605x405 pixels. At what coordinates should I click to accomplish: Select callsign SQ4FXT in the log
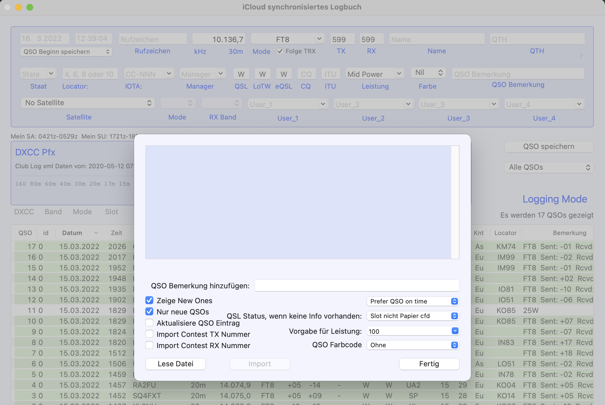pos(147,396)
